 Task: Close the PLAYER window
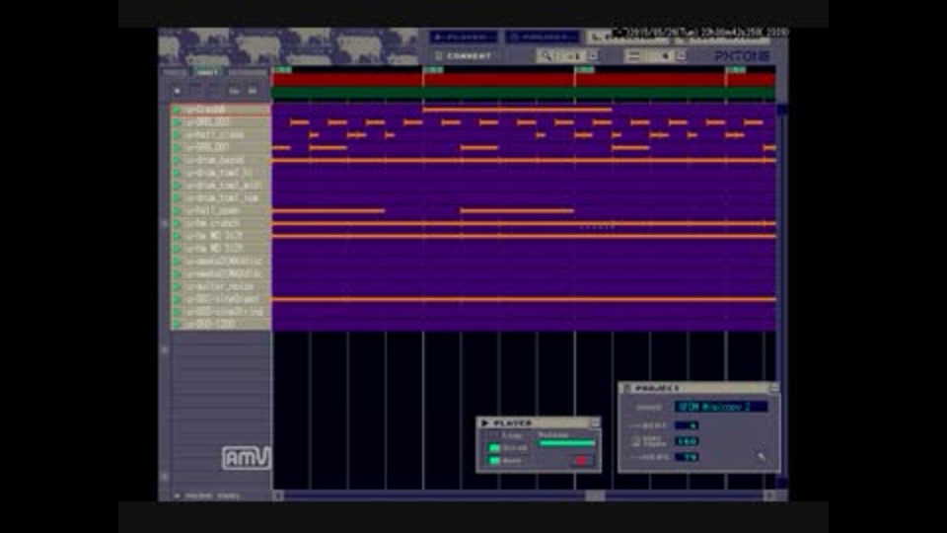point(595,423)
